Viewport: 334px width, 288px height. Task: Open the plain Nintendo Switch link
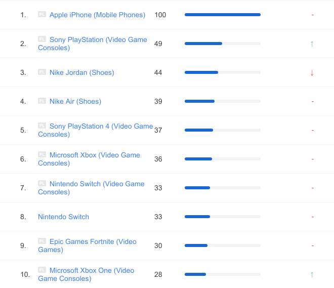tap(63, 217)
